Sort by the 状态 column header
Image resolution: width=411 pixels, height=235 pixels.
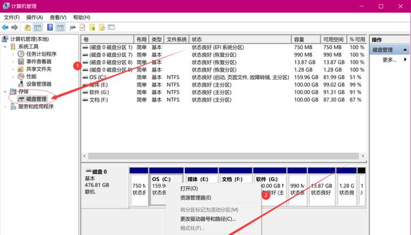click(240, 39)
